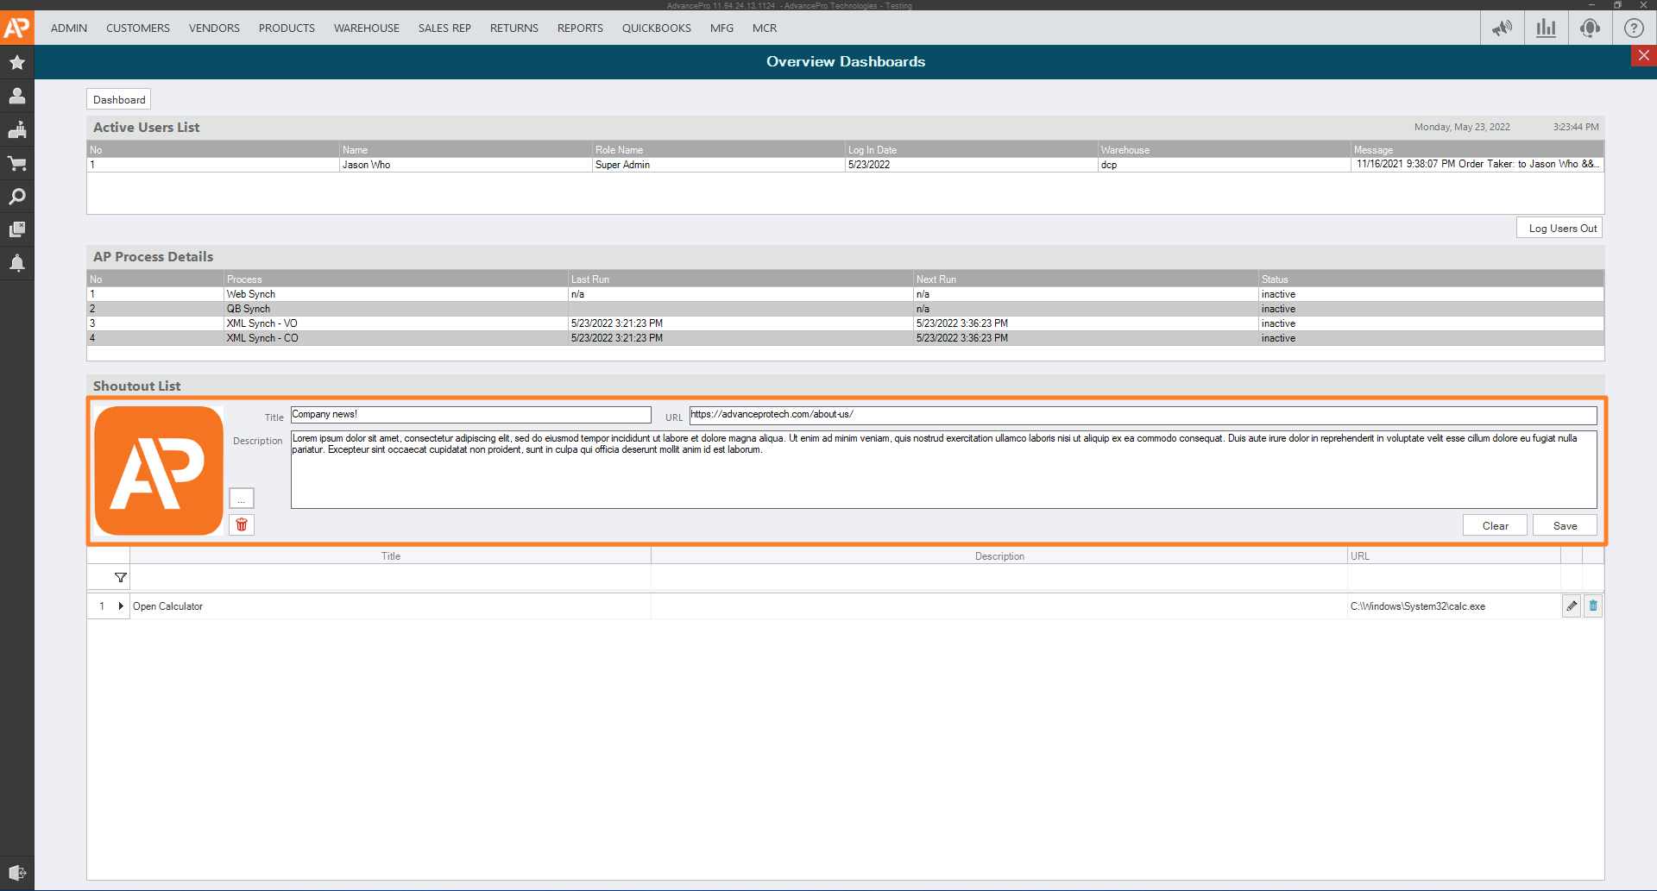Image resolution: width=1657 pixels, height=891 pixels.
Task: Select the Dashboard tab
Action: coord(119,100)
